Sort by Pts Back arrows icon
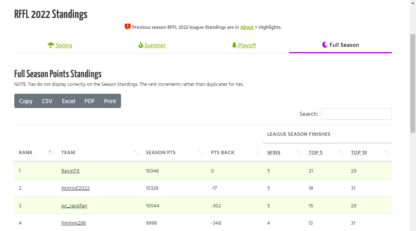This screenshot has height=231, width=416. coord(257,152)
